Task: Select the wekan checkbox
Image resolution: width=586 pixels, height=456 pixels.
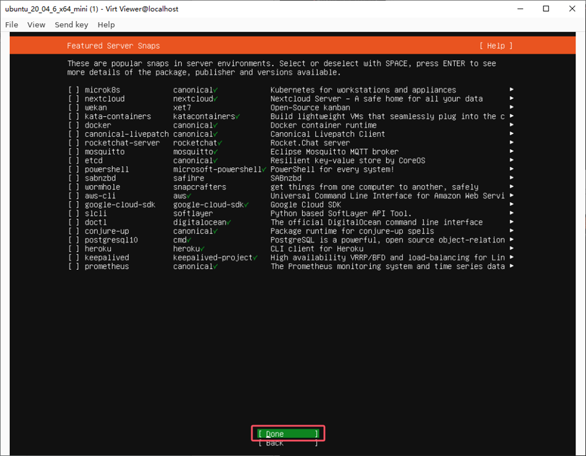Action: click(x=74, y=108)
